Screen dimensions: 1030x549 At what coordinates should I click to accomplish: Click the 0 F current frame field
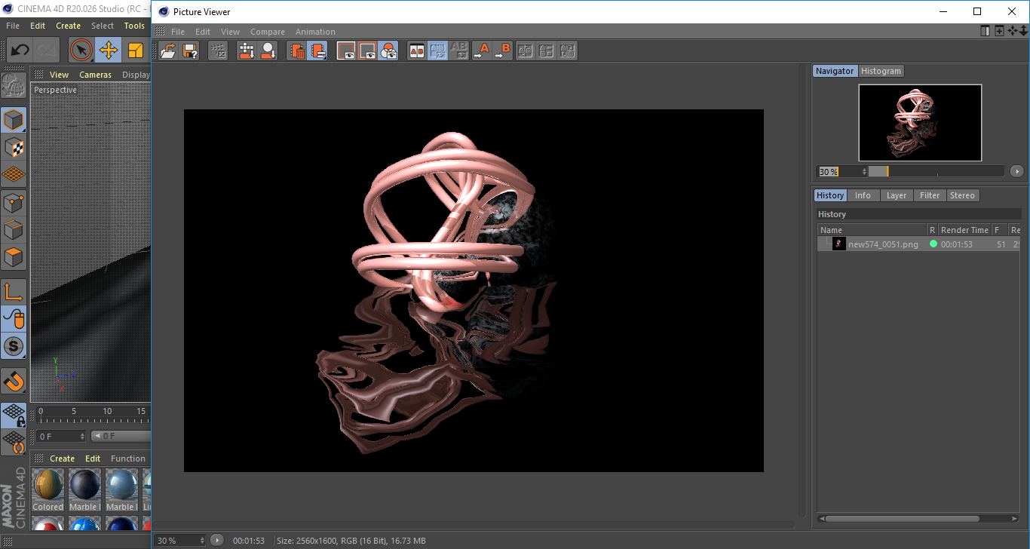pos(61,436)
